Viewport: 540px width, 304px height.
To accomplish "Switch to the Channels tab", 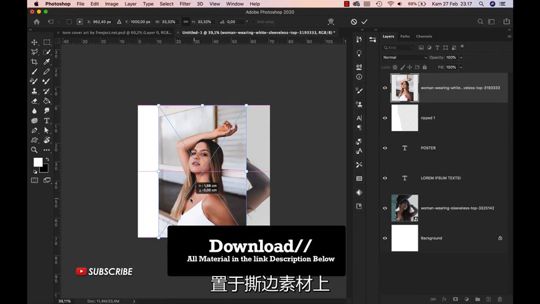I will 424,36.
